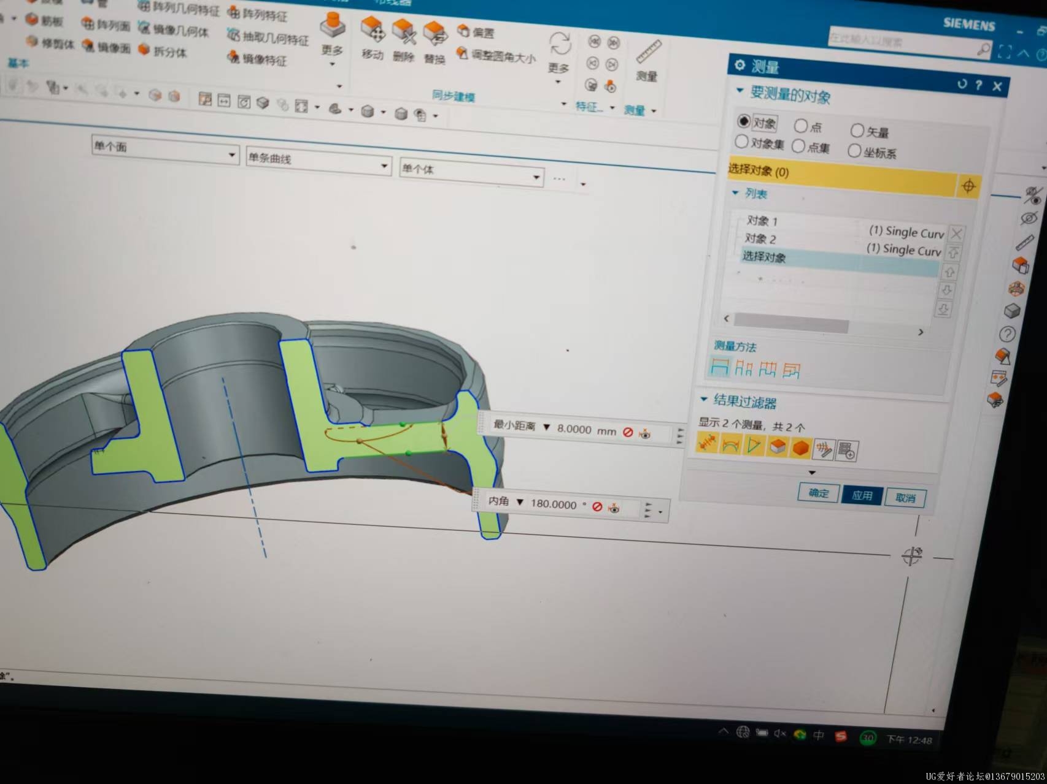Select the 点 radio button
The width and height of the screenshot is (1047, 784).
pos(800,126)
